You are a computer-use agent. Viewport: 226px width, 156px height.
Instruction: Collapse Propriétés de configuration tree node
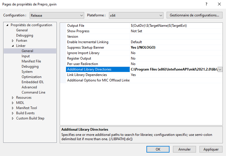7,25
